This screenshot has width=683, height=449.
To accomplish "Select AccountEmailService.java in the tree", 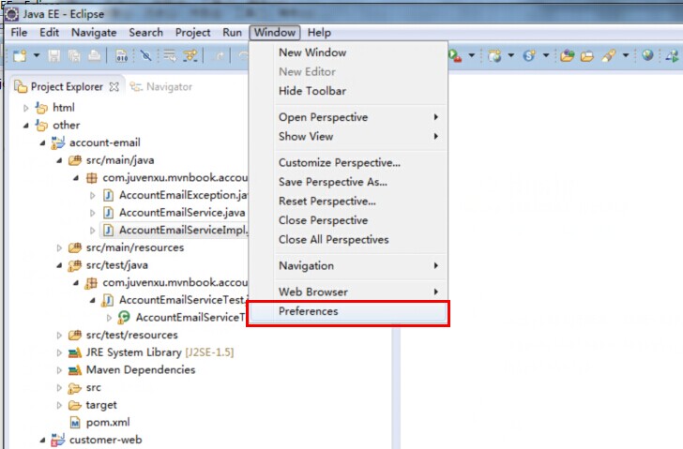I will pyautogui.click(x=182, y=213).
